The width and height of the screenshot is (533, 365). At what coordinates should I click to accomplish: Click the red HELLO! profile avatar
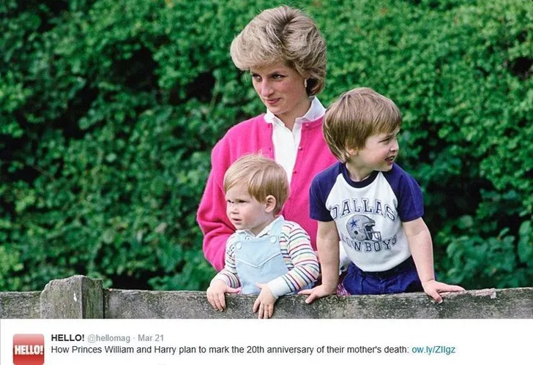click(x=29, y=349)
